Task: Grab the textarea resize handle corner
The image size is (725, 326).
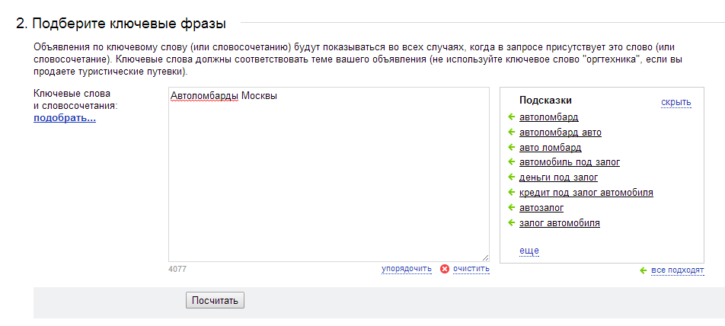Action: 486,258
